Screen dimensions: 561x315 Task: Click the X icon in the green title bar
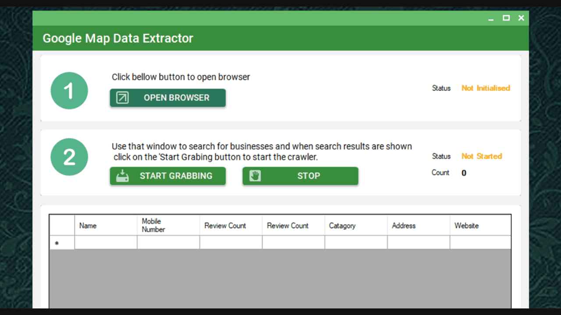click(521, 18)
